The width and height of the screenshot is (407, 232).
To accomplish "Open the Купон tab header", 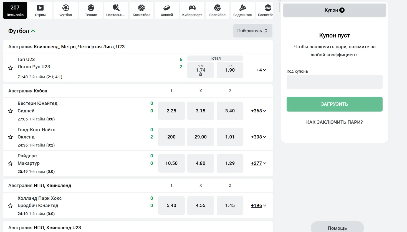I will (x=335, y=10).
